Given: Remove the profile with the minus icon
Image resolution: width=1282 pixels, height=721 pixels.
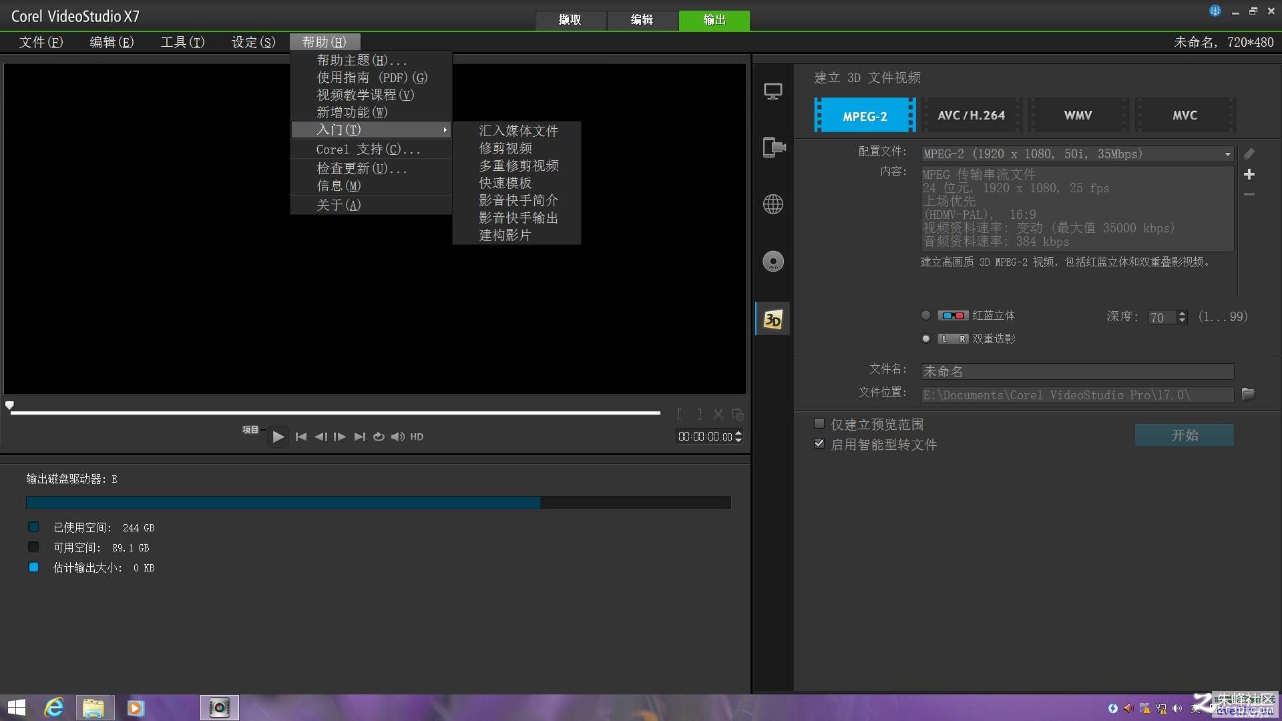Looking at the screenshot, I should pyautogui.click(x=1249, y=194).
